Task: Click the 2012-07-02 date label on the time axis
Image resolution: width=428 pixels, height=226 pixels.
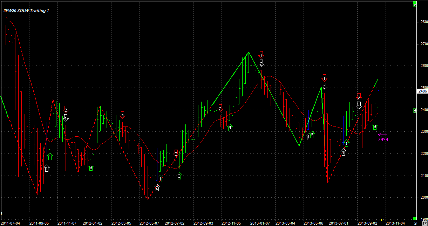Action: 174,223
